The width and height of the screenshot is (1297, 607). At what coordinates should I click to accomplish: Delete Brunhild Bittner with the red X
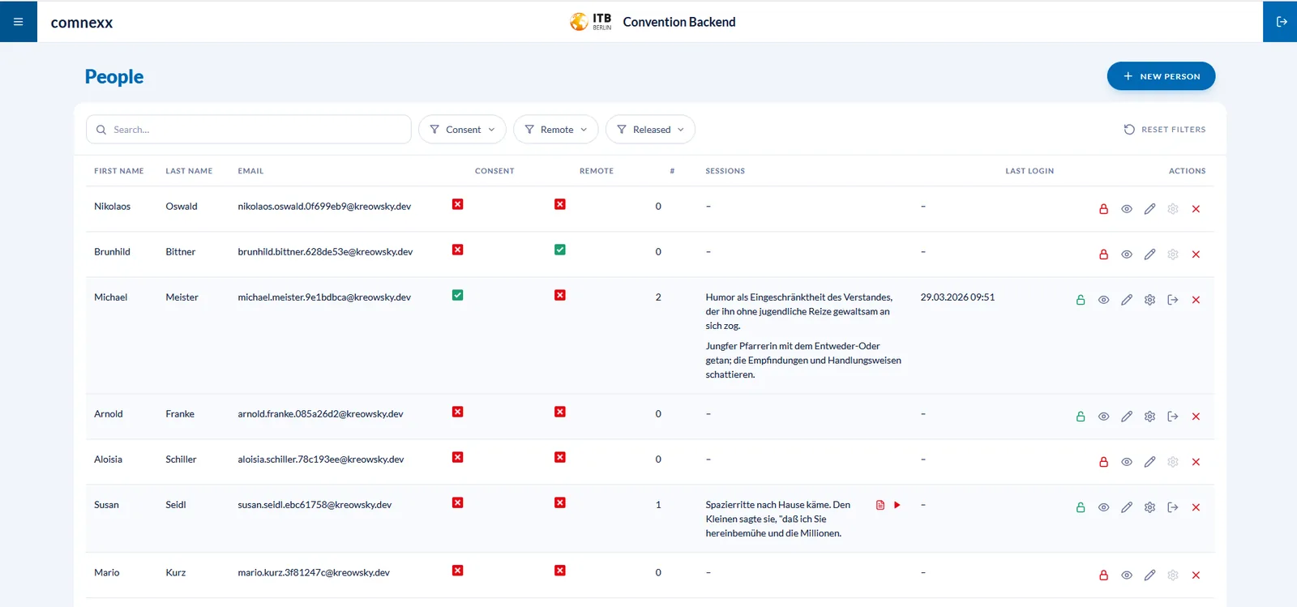click(1196, 254)
